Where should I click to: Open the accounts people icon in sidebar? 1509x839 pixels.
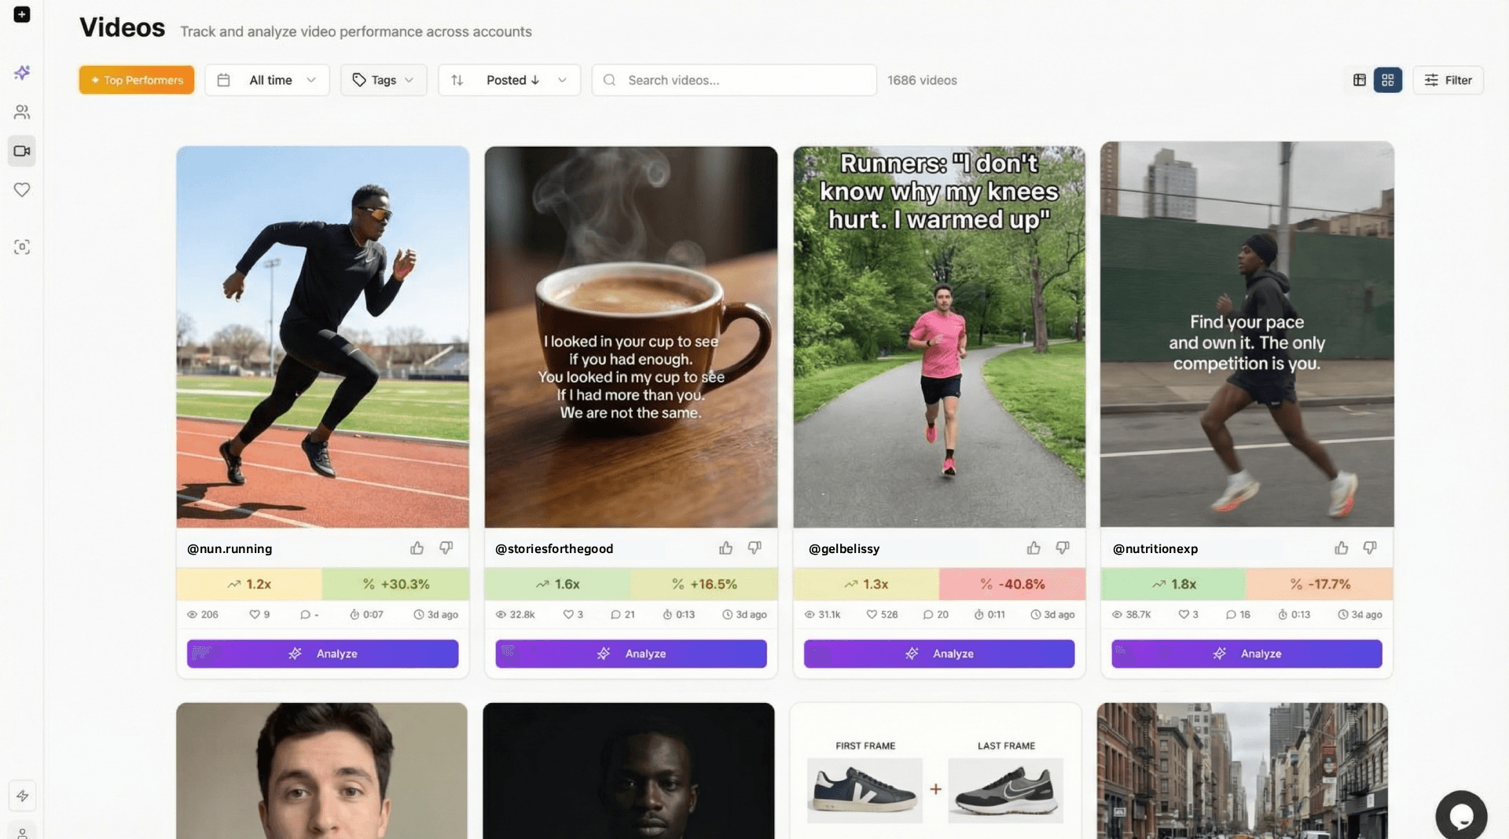tap(22, 112)
